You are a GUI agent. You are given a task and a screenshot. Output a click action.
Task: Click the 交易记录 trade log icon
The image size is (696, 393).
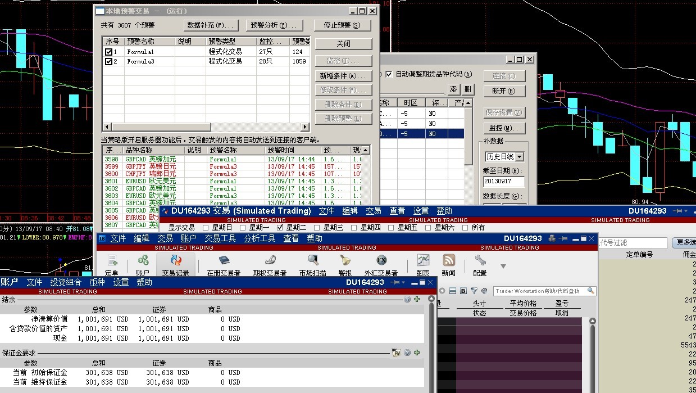(175, 261)
